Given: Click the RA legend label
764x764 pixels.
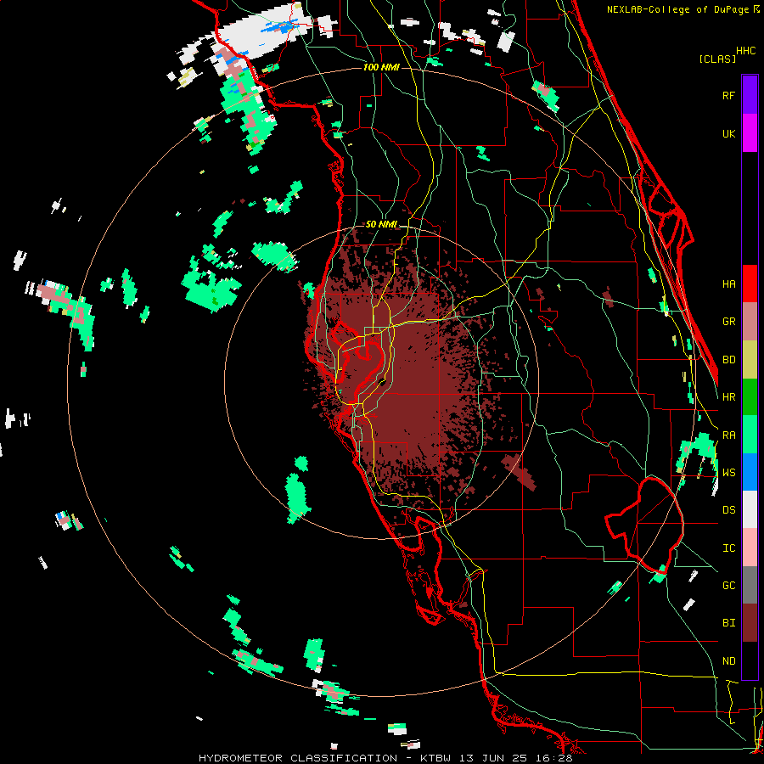Looking at the screenshot, I should pos(728,435).
